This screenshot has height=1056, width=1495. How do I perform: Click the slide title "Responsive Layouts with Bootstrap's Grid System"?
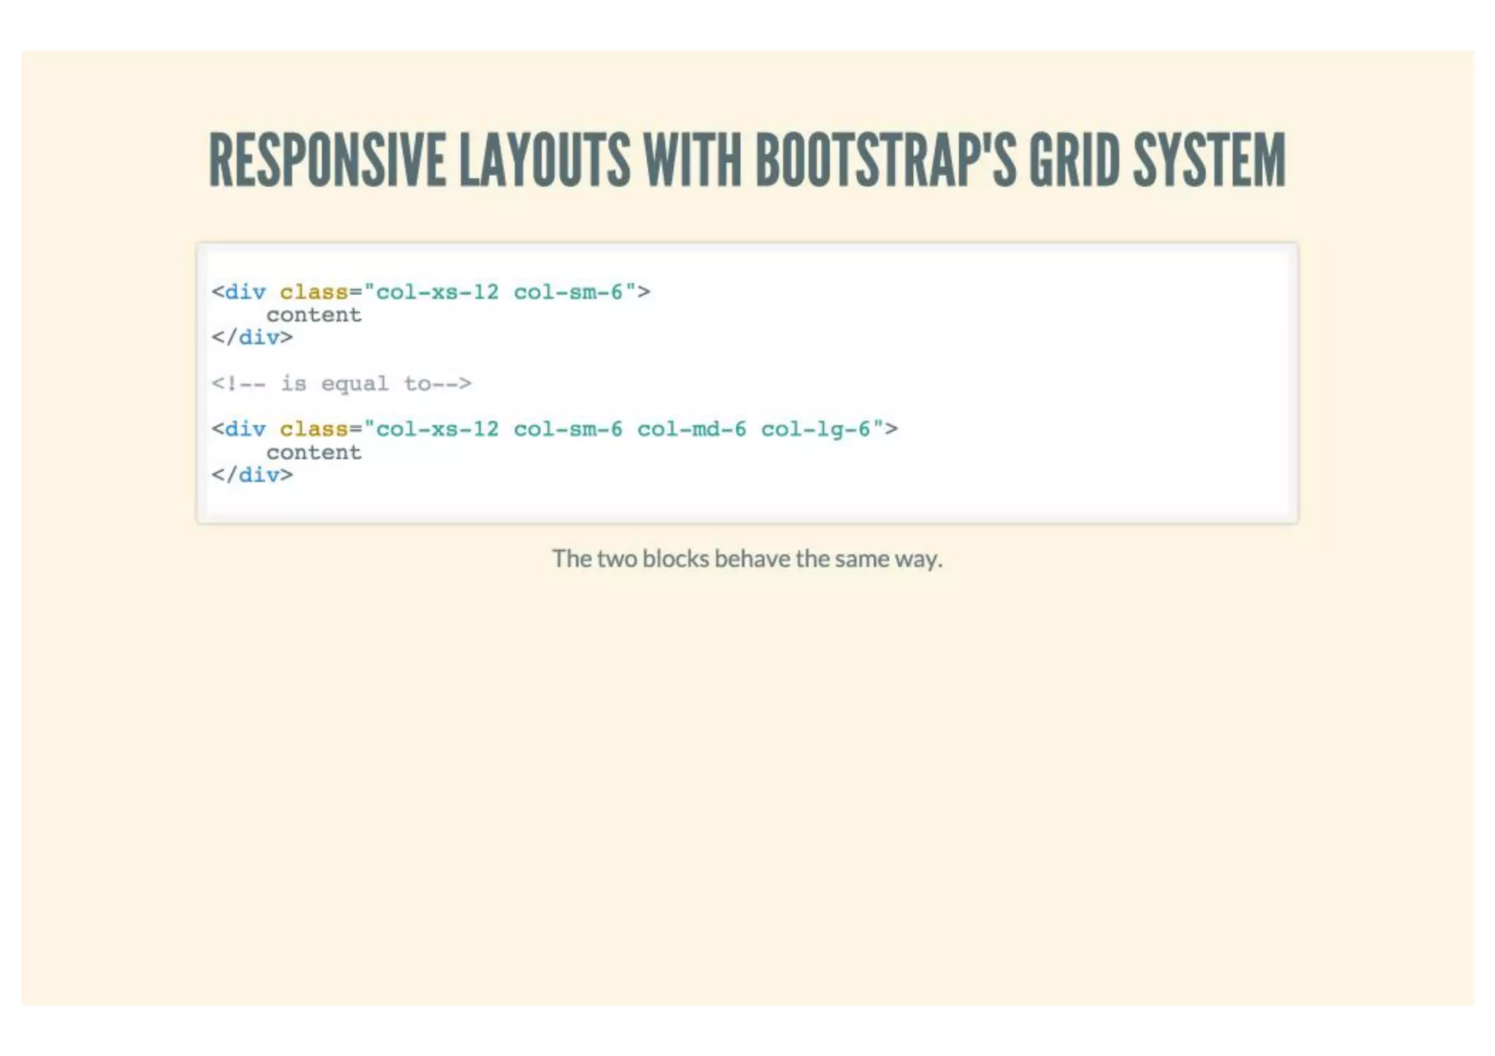click(x=747, y=160)
